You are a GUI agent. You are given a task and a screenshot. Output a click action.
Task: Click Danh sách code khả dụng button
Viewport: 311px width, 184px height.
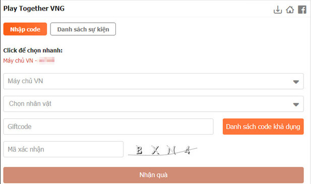(x=263, y=127)
